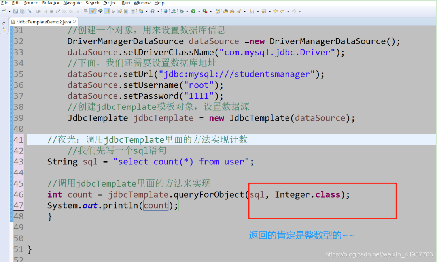
Task: Click the queryForObject method call
Action: [x=209, y=194]
